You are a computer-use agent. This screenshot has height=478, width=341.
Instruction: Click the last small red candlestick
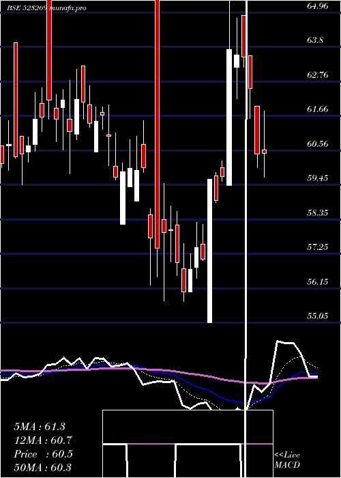click(x=265, y=152)
